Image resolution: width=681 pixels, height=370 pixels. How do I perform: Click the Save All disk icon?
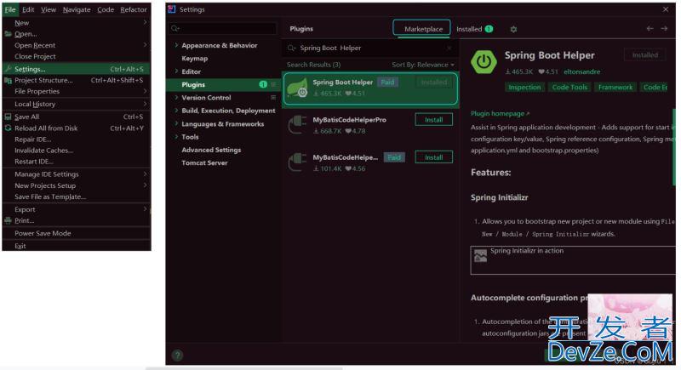click(x=8, y=117)
